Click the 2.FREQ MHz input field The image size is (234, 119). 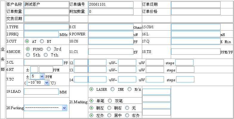[41, 34]
